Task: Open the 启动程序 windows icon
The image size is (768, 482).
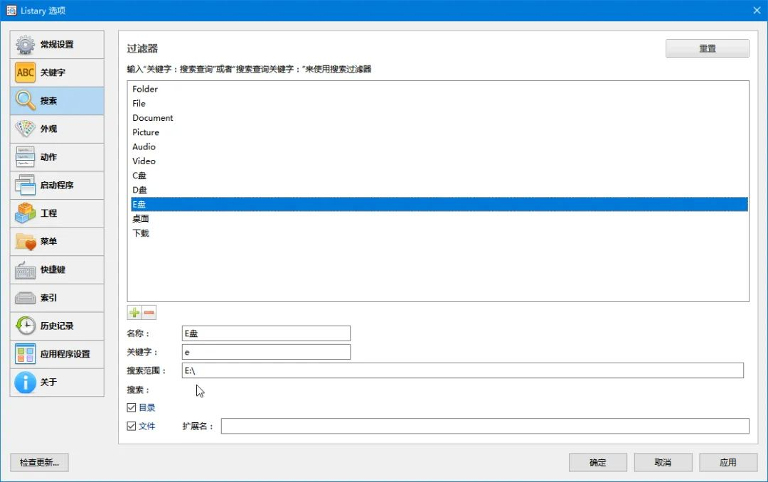Action: click(x=25, y=185)
